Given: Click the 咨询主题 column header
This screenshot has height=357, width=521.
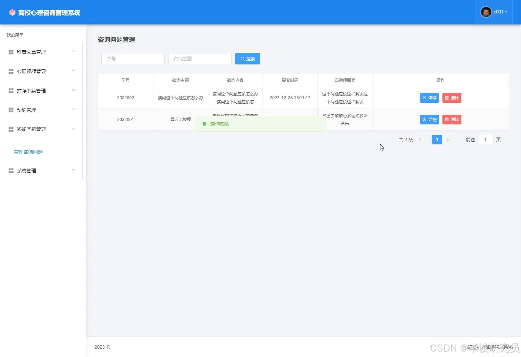Looking at the screenshot, I should [x=181, y=80].
